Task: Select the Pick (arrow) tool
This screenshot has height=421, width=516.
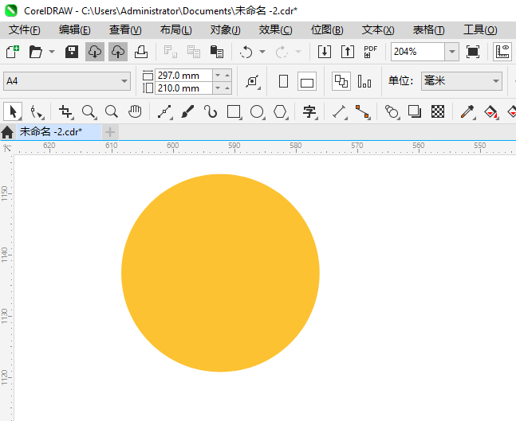Action: [x=13, y=111]
